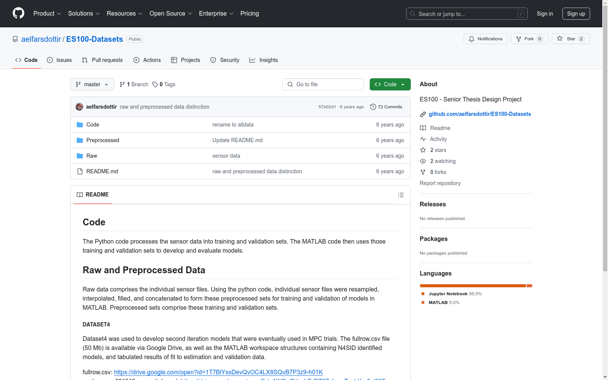Open the Releases section heading
The height and width of the screenshot is (380, 608).
coord(433,204)
